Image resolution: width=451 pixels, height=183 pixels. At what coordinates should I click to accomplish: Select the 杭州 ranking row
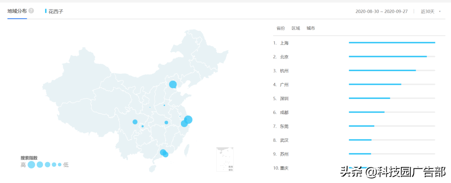(x=354, y=71)
